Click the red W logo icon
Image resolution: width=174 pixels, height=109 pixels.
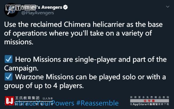(x=10, y=101)
